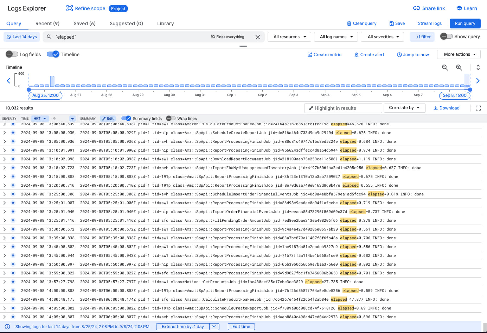Save the current query
Viewport: 487px width, 333px height.
tap(397, 24)
